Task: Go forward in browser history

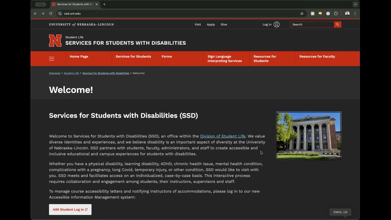Action: click(43, 13)
